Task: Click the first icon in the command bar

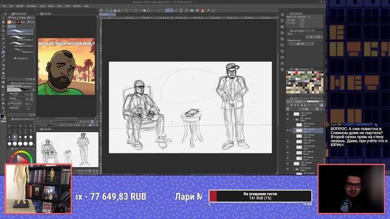Action: 102,10
